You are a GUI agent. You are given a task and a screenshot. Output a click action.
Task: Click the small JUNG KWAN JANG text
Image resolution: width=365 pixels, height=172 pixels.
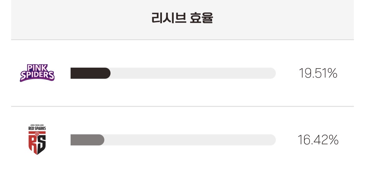coord(37,124)
